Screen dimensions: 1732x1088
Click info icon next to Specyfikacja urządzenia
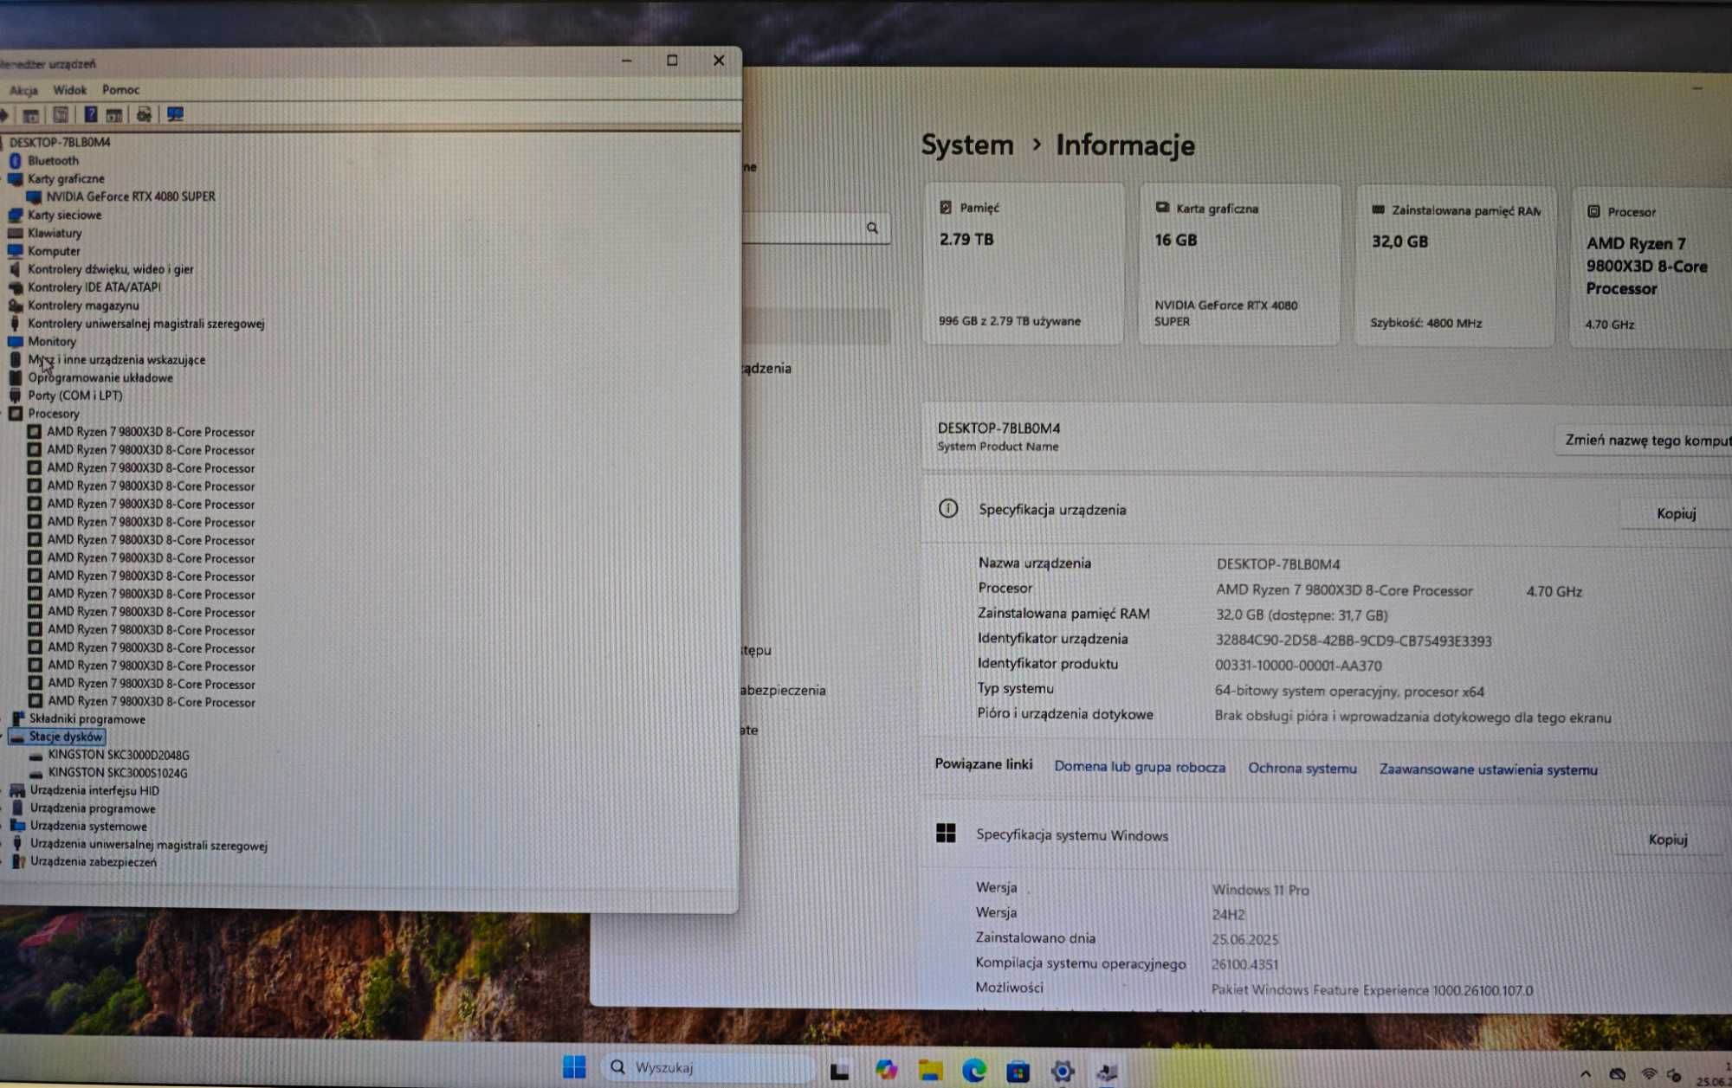(x=948, y=508)
